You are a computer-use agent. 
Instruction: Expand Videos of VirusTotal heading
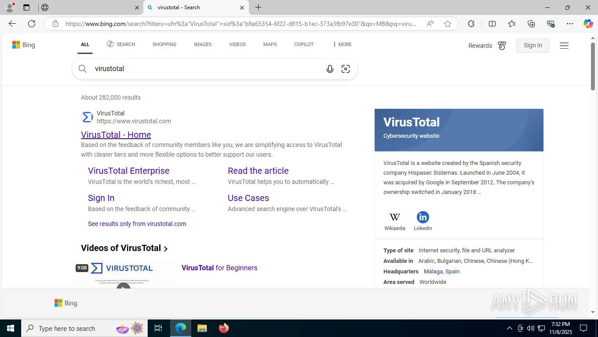(x=124, y=248)
